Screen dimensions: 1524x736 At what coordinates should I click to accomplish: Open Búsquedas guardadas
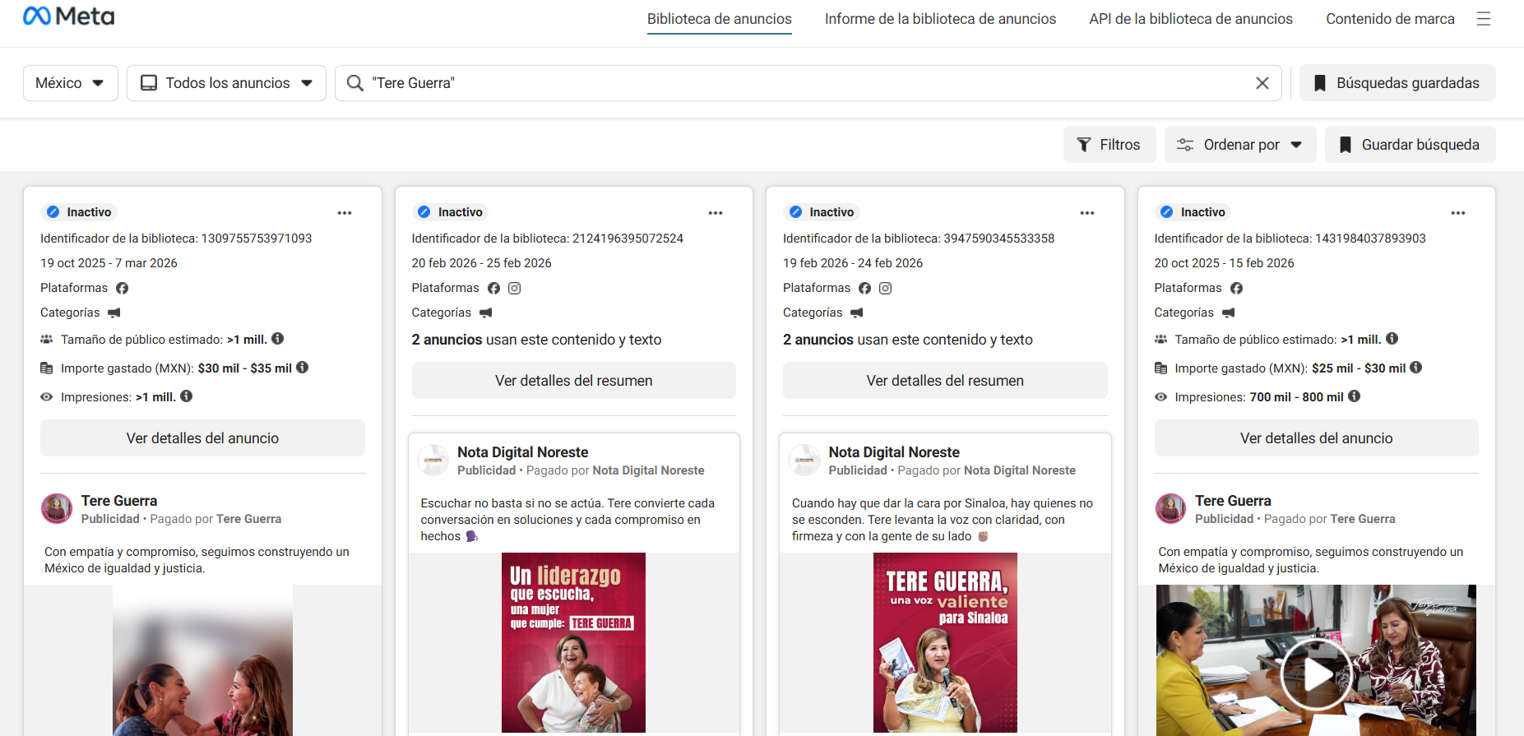(1397, 83)
